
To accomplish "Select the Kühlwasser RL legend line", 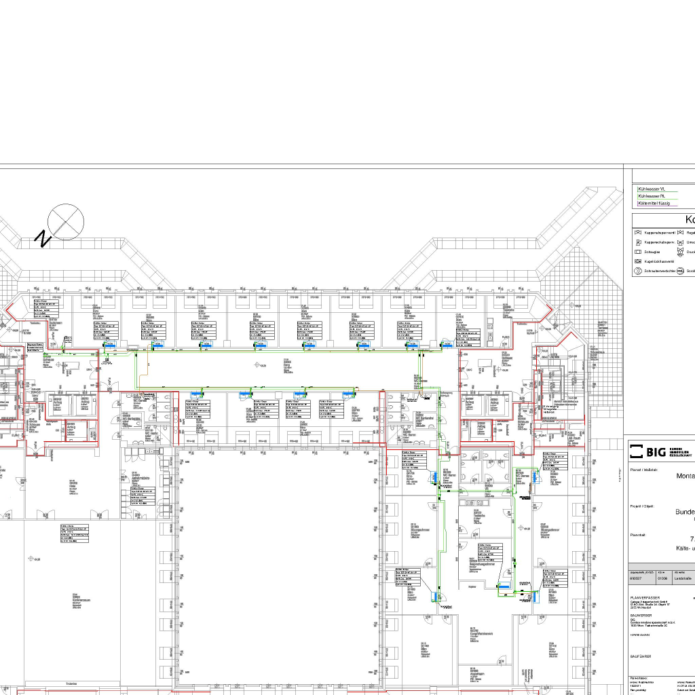I will click(x=653, y=195).
